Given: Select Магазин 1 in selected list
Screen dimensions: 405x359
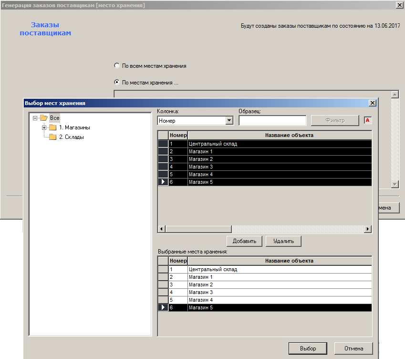Looking at the screenshot, I should (x=280, y=277).
